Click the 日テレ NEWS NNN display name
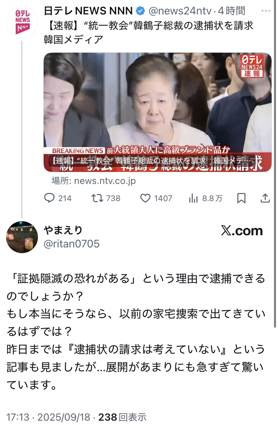 [x=88, y=11]
